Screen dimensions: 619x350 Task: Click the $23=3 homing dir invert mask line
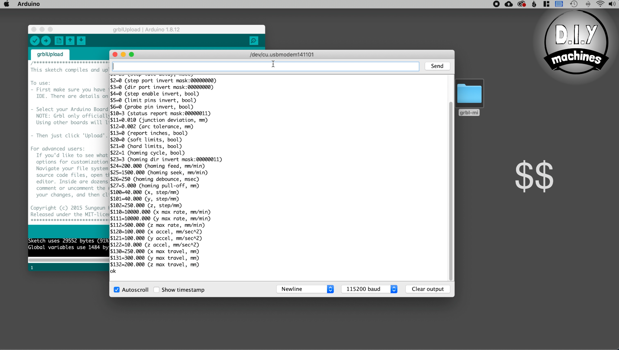click(x=166, y=159)
